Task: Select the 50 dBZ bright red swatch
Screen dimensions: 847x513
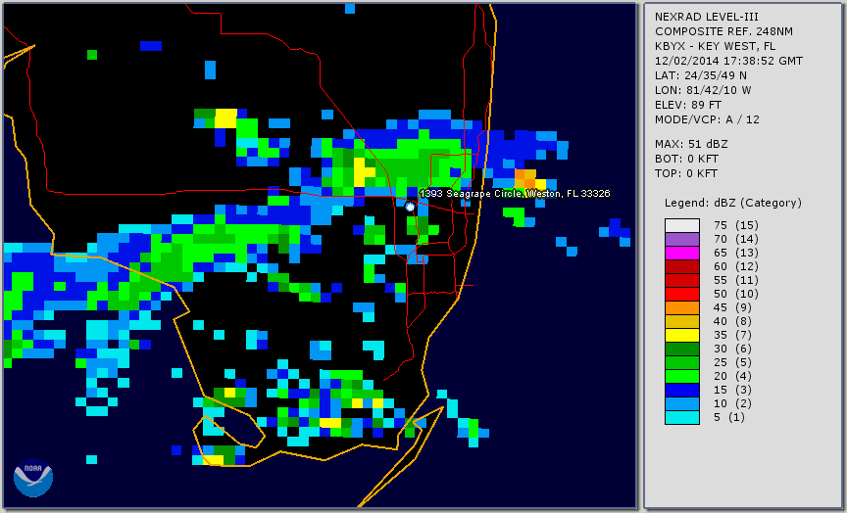Action: pos(681,294)
